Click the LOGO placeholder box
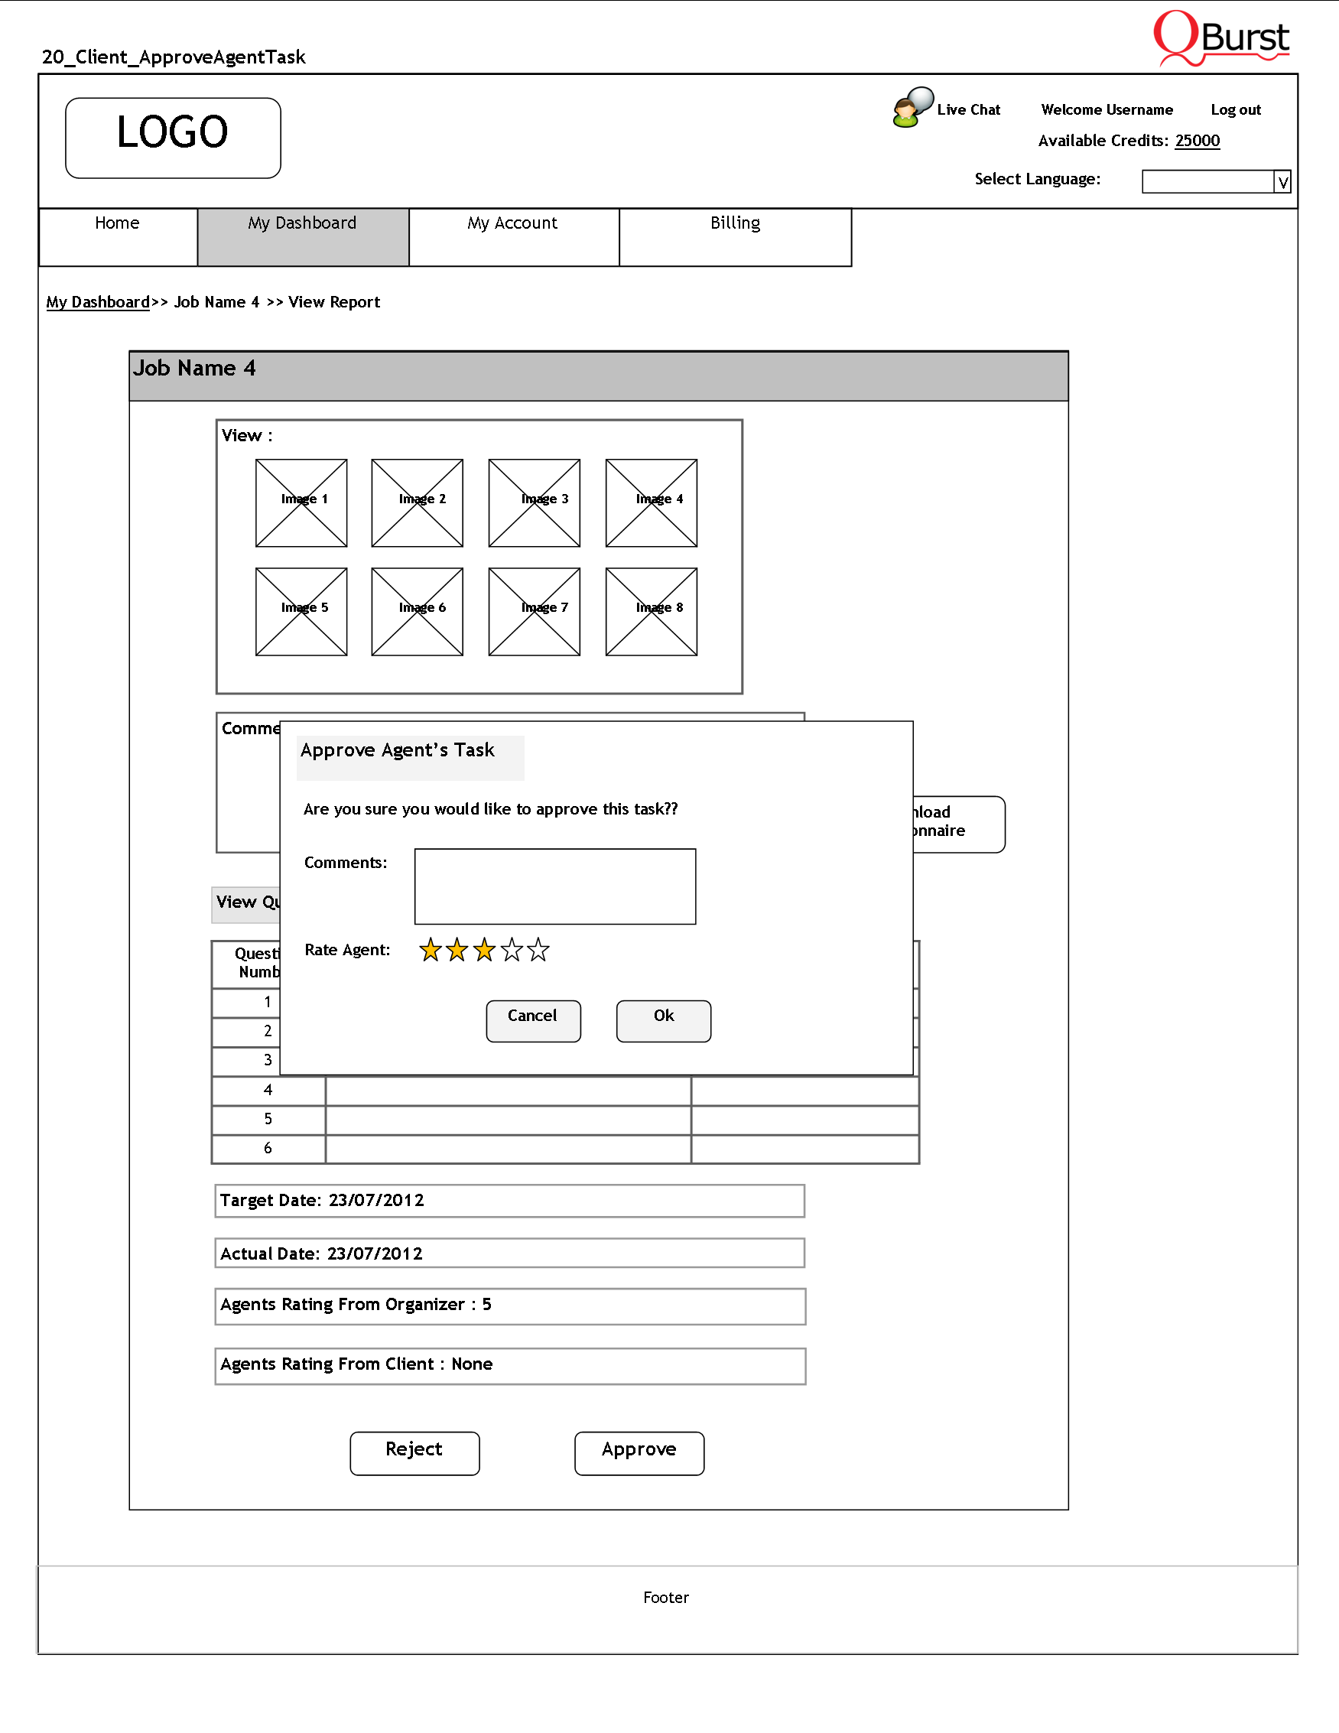This screenshot has width=1339, height=1733. 173,137
